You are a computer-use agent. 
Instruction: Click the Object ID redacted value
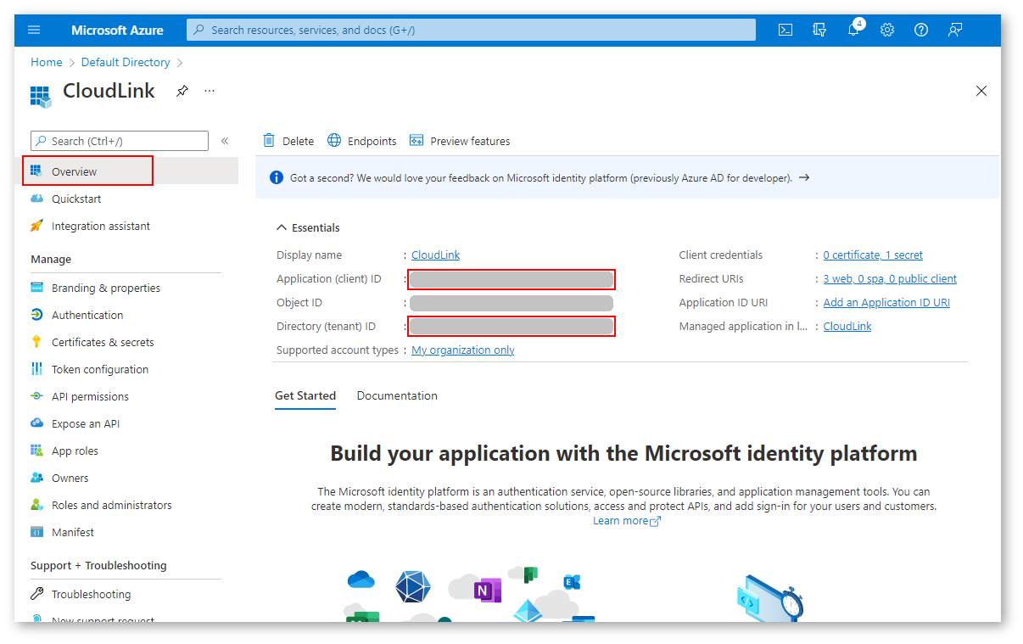(511, 303)
